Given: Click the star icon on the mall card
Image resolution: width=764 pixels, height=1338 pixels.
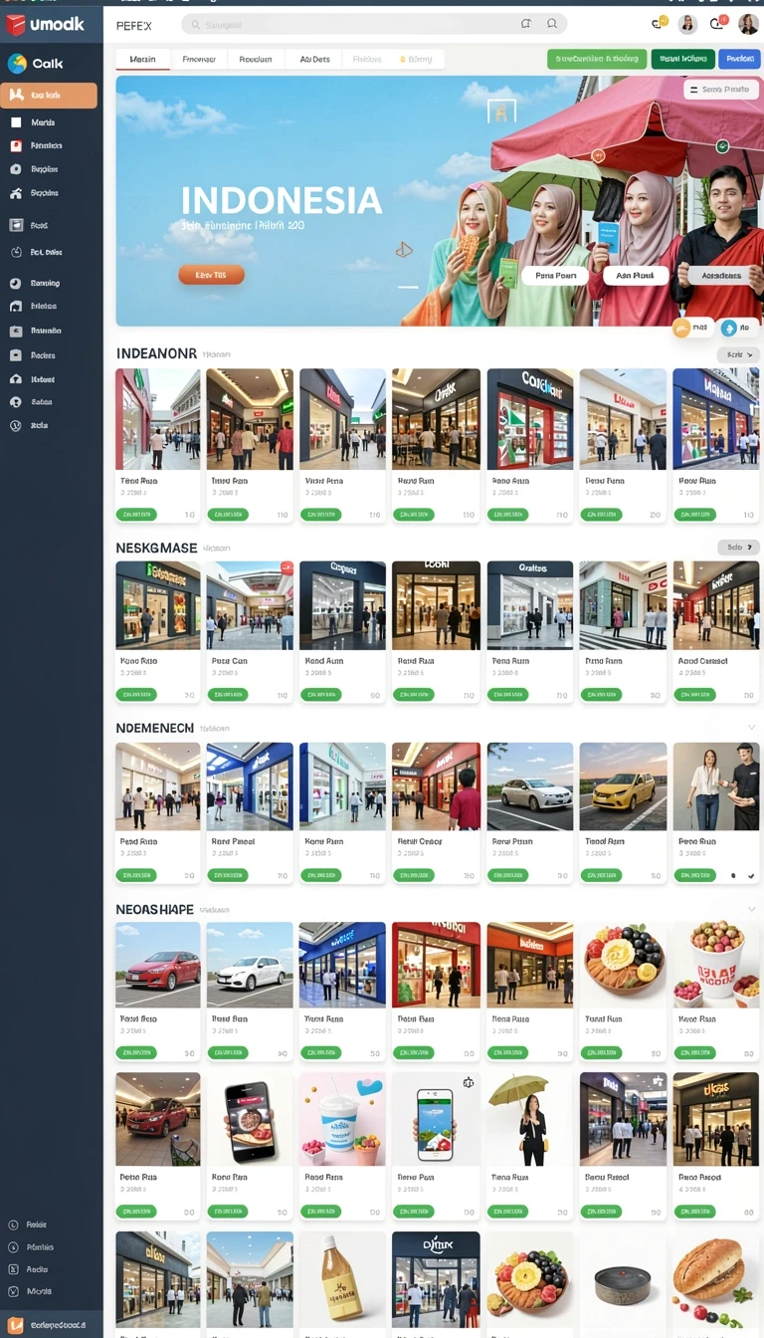Looking at the screenshot, I should pos(657,1080).
